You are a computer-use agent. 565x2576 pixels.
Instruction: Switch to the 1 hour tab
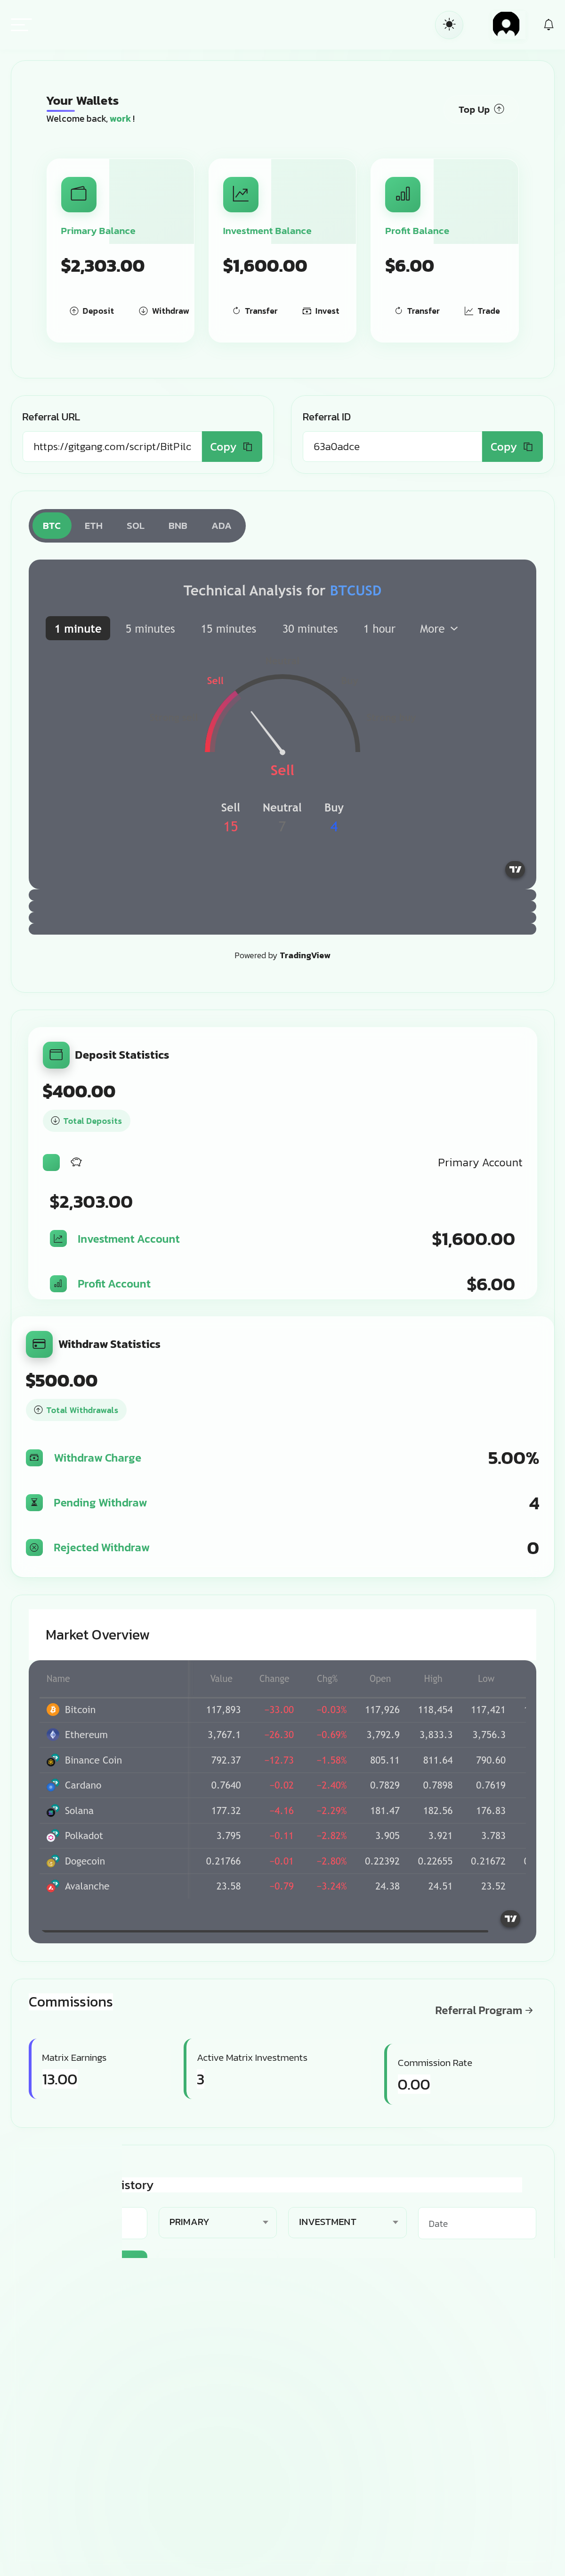379,629
